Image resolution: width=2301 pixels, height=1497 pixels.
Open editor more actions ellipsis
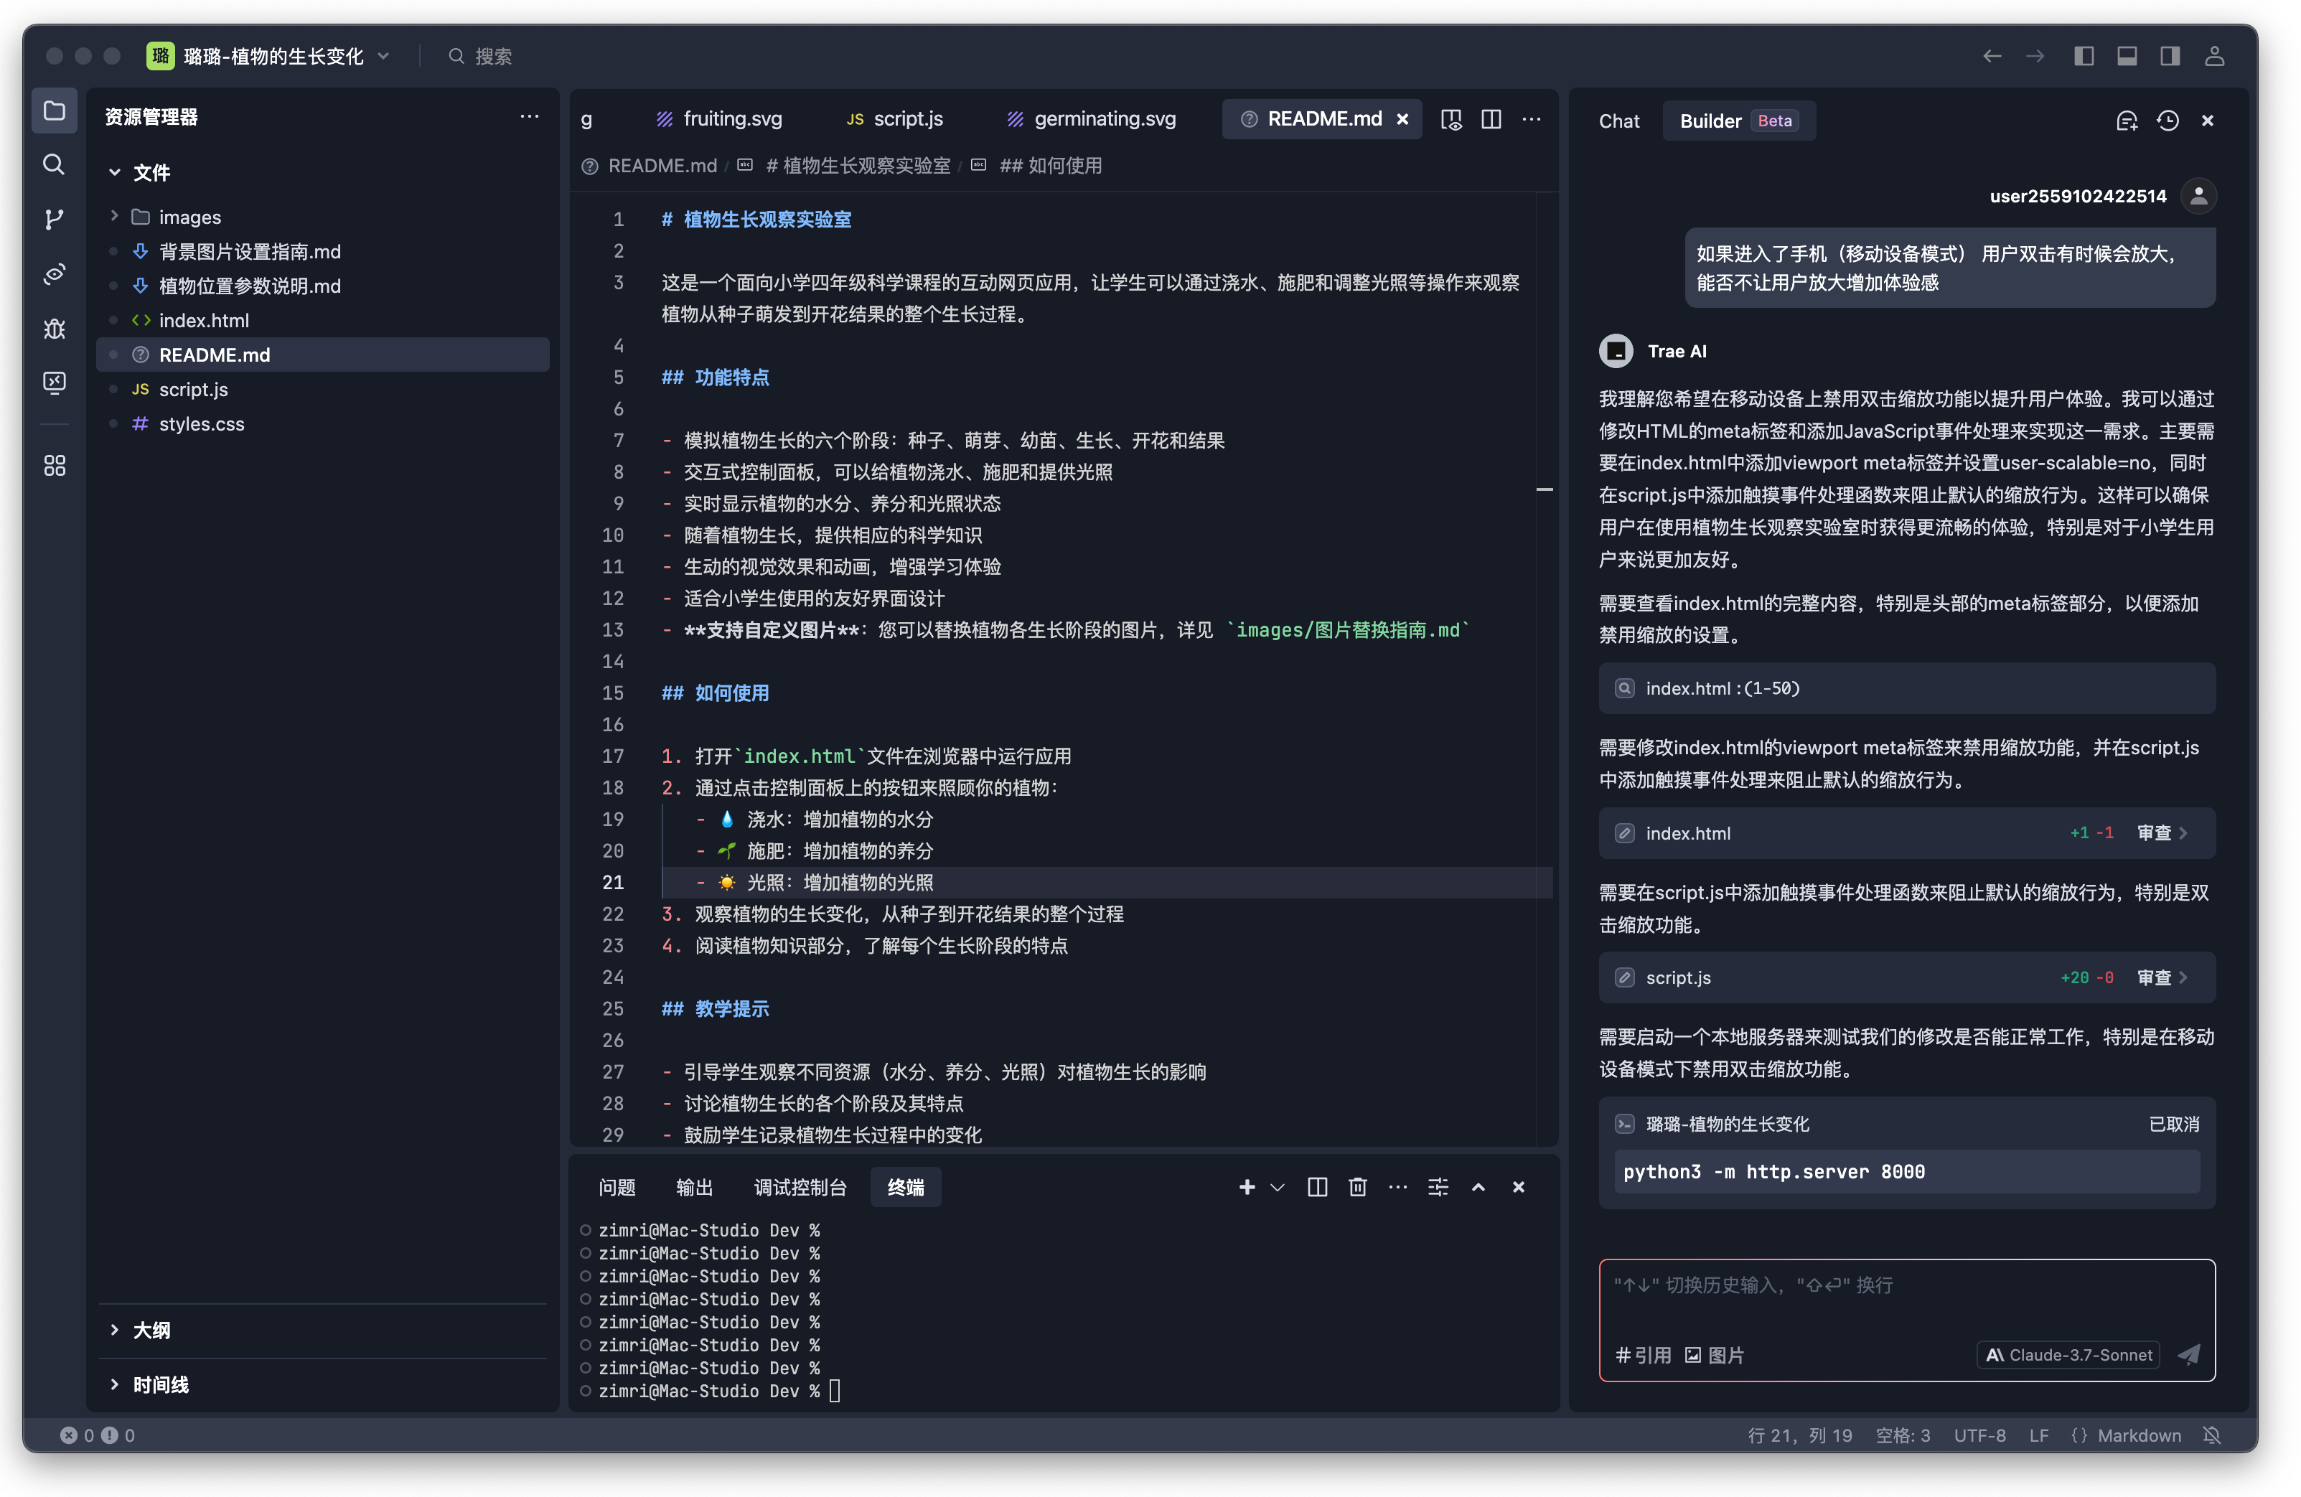1532,119
